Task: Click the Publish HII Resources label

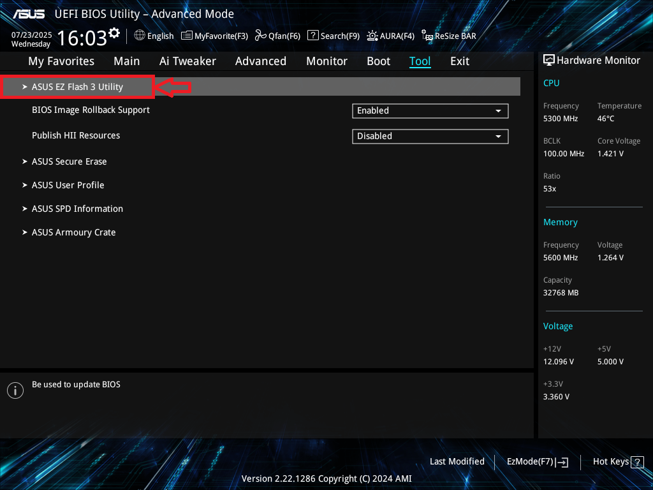Action: 76,135
